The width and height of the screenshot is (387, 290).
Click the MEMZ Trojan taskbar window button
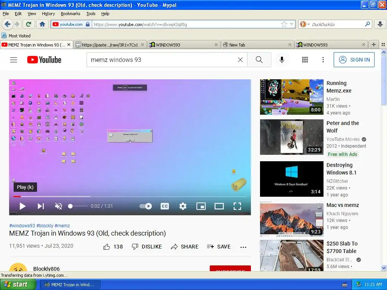click(70, 285)
